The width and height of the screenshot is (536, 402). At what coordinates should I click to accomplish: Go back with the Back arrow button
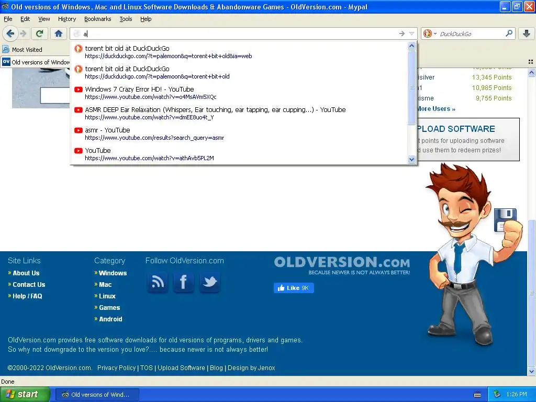(x=10, y=33)
